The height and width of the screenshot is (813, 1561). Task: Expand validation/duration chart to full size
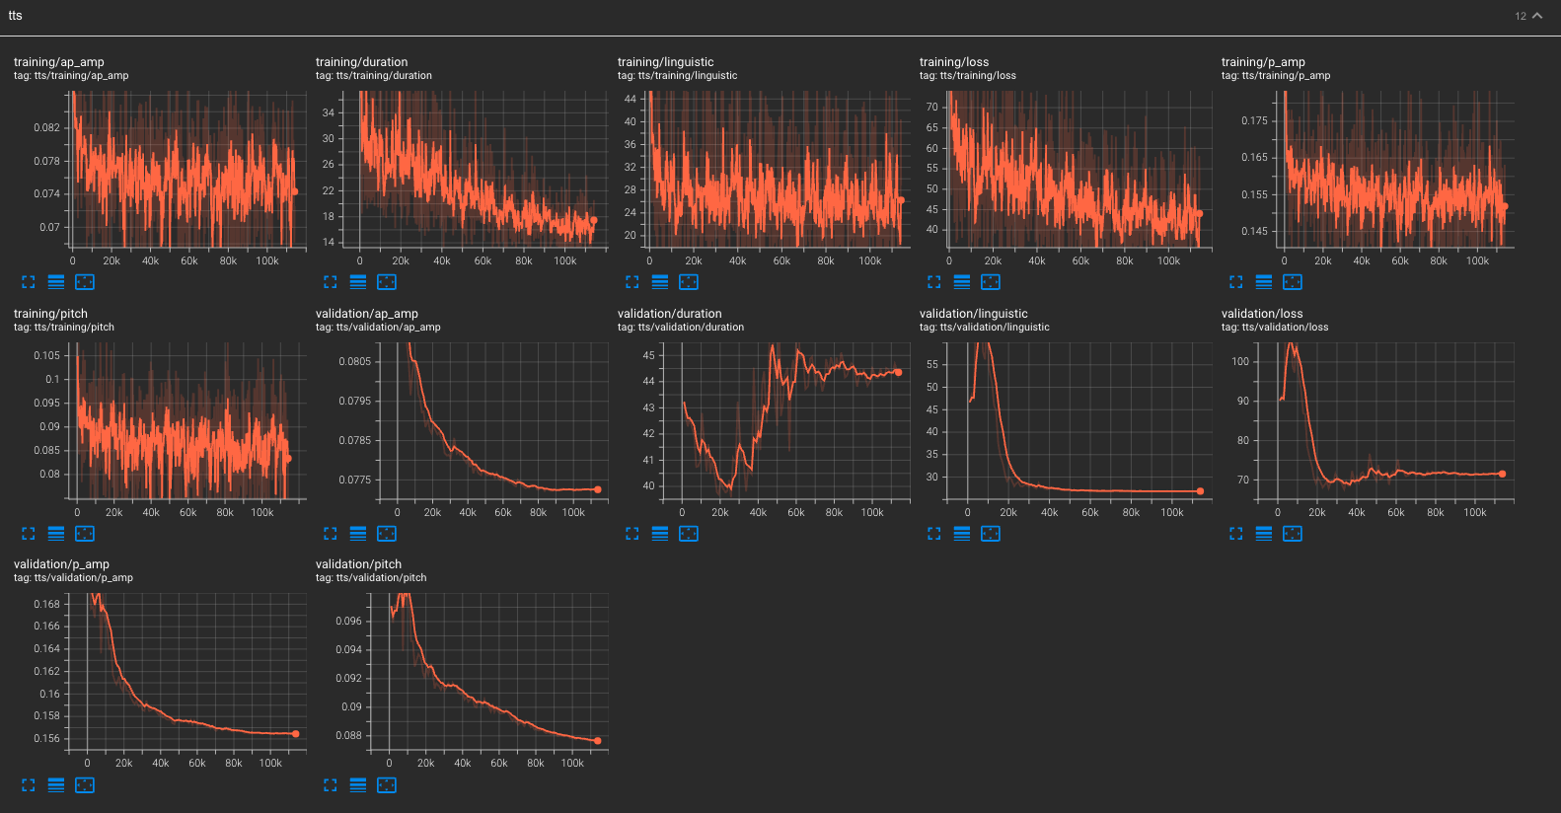(632, 534)
